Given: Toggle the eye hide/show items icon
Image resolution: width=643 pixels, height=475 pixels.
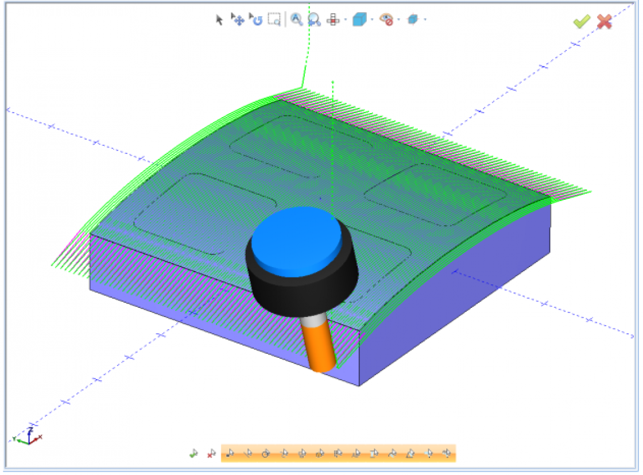Looking at the screenshot, I should click(386, 20).
